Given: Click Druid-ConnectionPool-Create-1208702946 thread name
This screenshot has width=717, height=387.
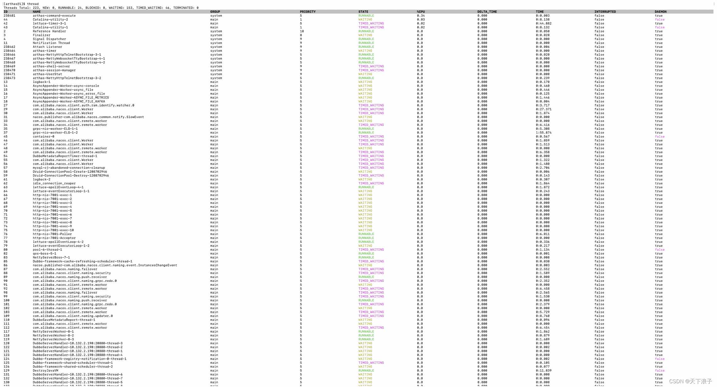Looking at the screenshot, I should pyautogui.click(x=70, y=172).
